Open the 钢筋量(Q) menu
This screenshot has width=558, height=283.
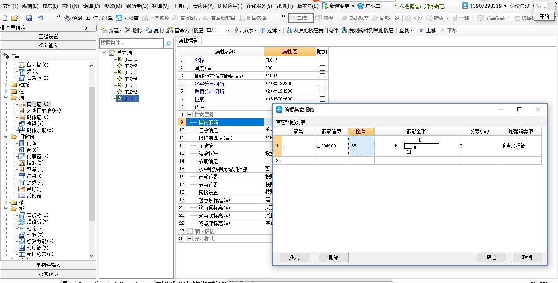(x=137, y=6)
